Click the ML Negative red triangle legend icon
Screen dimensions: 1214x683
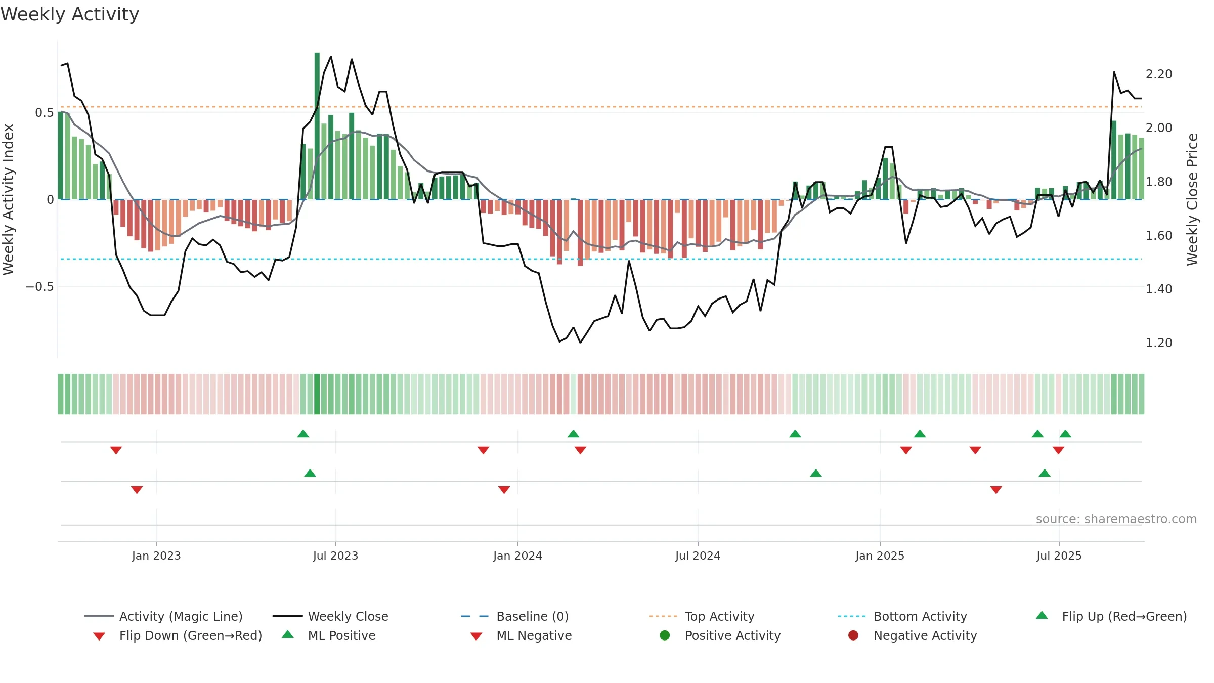tap(476, 636)
